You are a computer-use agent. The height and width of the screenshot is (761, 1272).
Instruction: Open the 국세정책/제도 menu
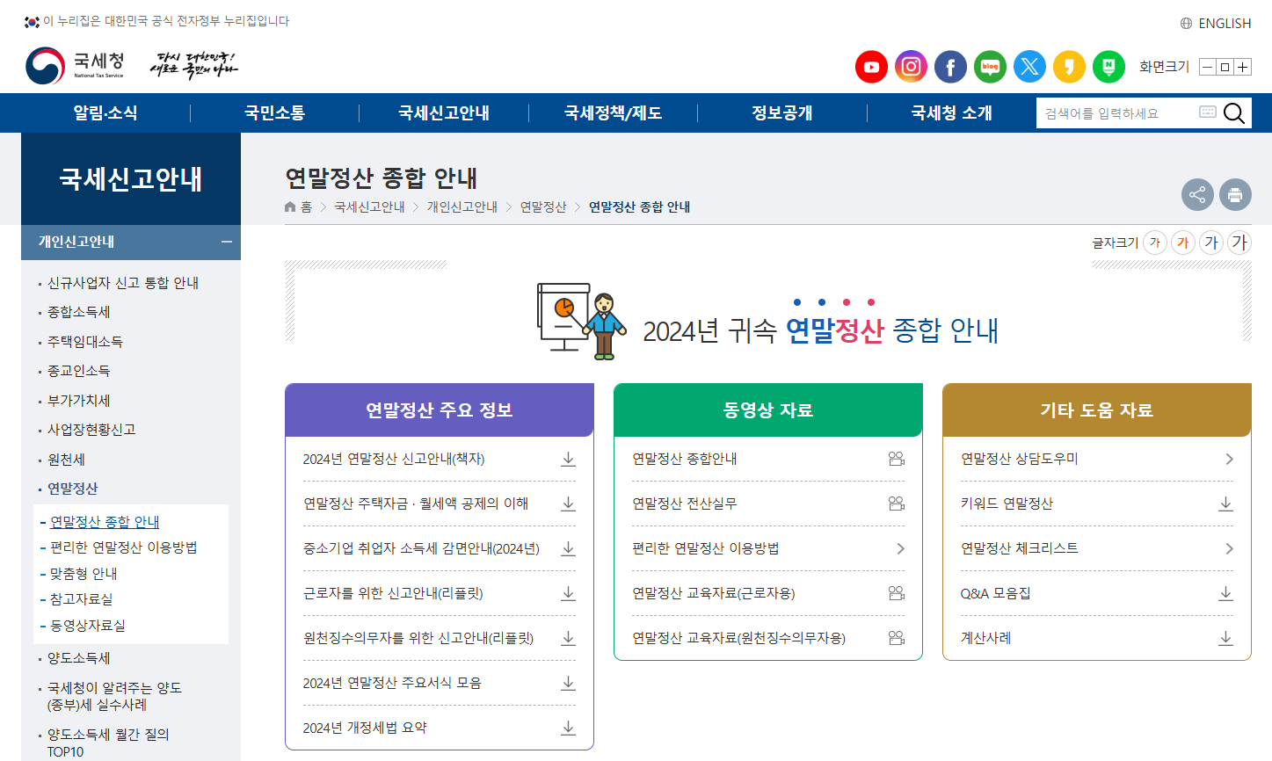613,112
